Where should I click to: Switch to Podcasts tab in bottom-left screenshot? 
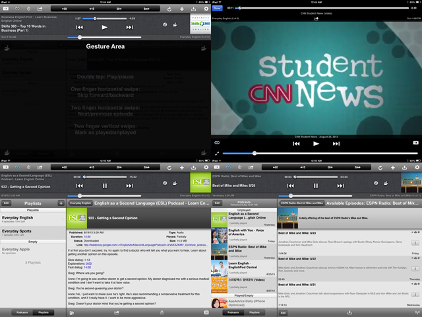pyautogui.click(x=22, y=312)
